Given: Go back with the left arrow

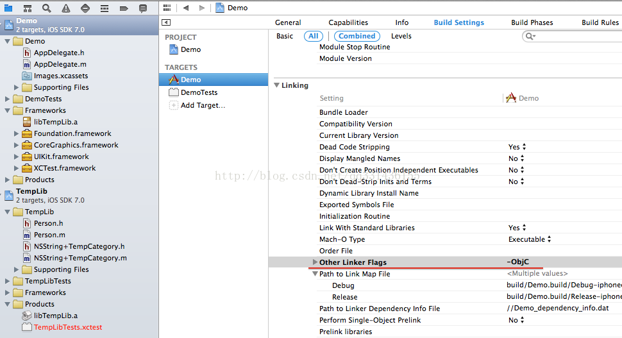Looking at the screenshot, I should [186, 8].
